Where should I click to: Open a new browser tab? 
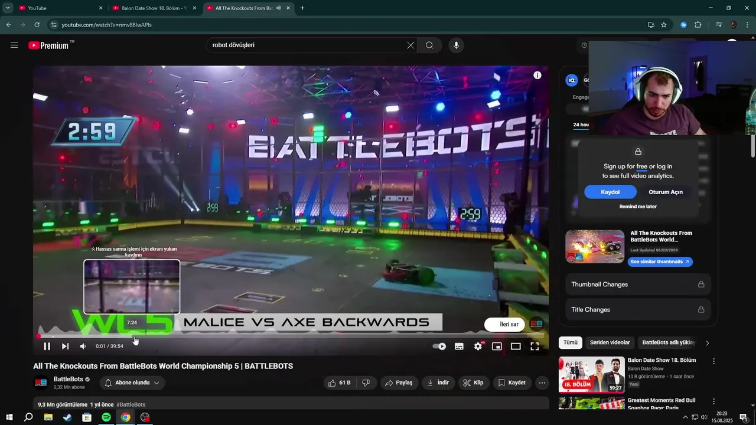[x=302, y=8]
